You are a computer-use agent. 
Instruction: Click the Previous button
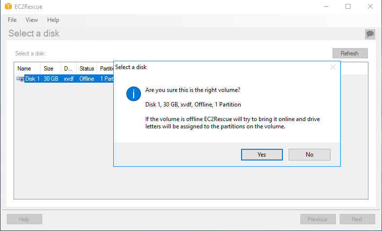(x=318, y=219)
